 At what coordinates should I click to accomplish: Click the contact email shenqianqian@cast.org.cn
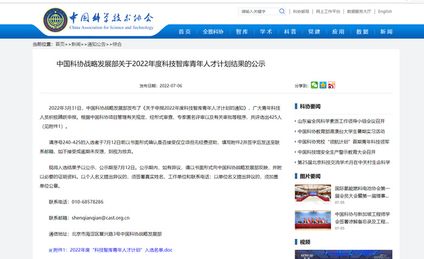[x=101, y=218]
